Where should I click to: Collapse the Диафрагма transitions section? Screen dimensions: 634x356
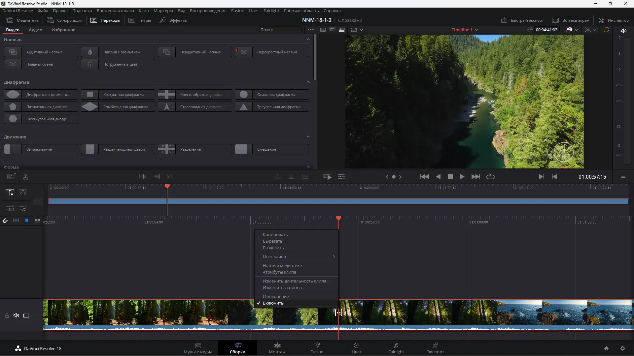[308, 82]
